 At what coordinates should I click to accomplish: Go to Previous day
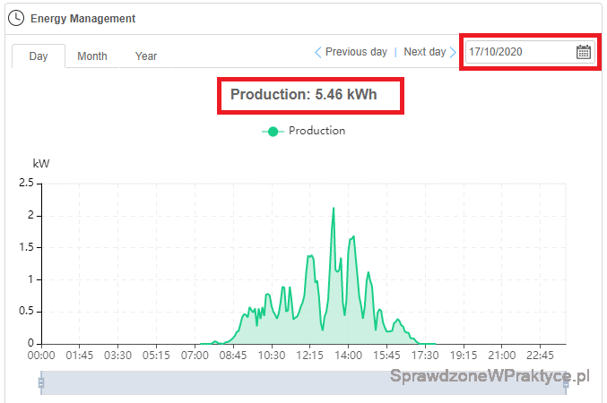coord(356,52)
